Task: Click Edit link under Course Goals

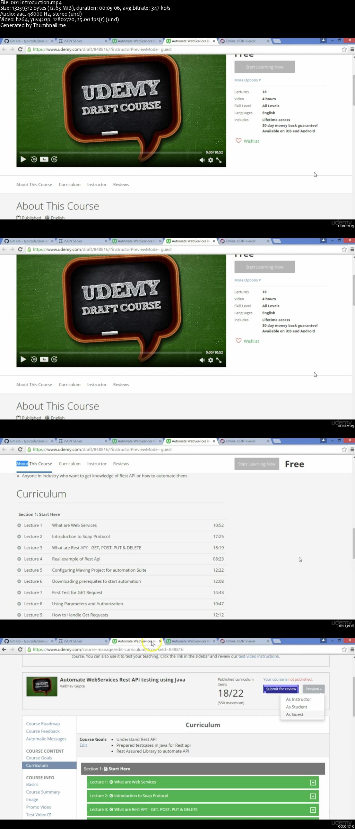Action: click(83, 745)
